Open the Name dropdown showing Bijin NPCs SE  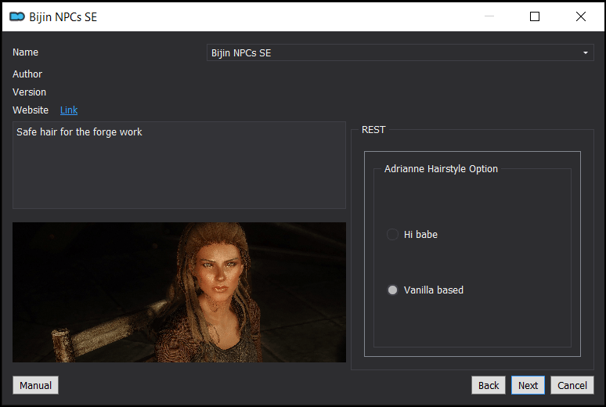coord(400,52)
